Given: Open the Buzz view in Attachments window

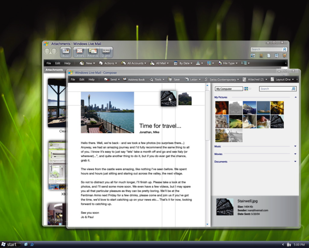Looking at the screenshot, I should (x=66, y=52).
